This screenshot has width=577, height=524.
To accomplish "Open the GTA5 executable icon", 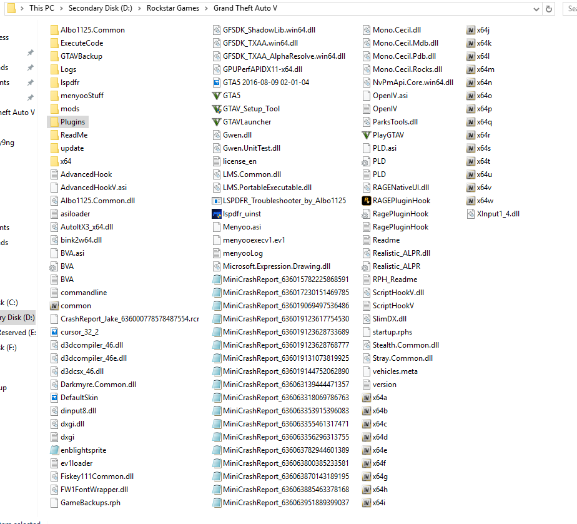I will [x=217, y=96].
